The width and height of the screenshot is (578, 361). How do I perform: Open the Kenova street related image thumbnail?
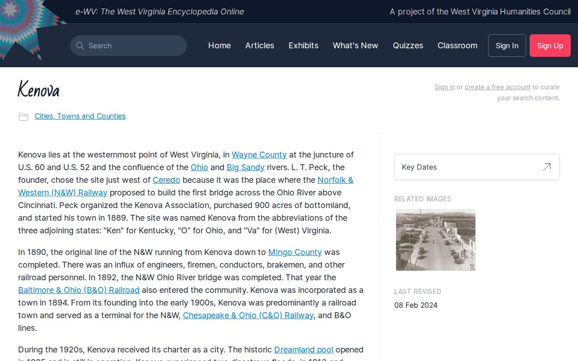coord(436,240)
